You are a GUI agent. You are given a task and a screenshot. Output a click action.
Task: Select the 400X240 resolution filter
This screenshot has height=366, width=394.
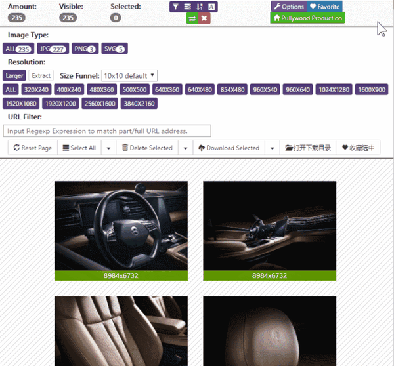pos(69,90)
